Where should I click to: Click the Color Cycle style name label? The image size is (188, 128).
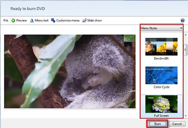tap(161, 87)
